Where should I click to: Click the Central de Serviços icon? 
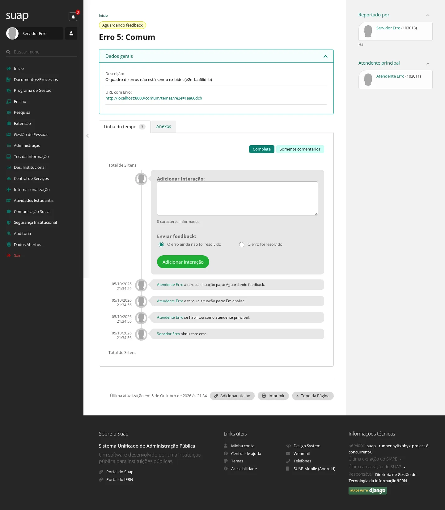(x=9, y=179)
